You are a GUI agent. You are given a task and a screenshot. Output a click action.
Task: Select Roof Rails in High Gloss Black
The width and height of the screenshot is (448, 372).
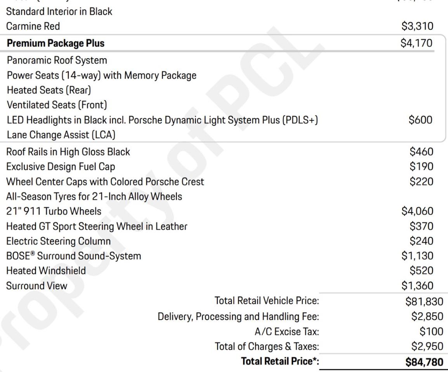pyautogui.click(x=68, y=152)
